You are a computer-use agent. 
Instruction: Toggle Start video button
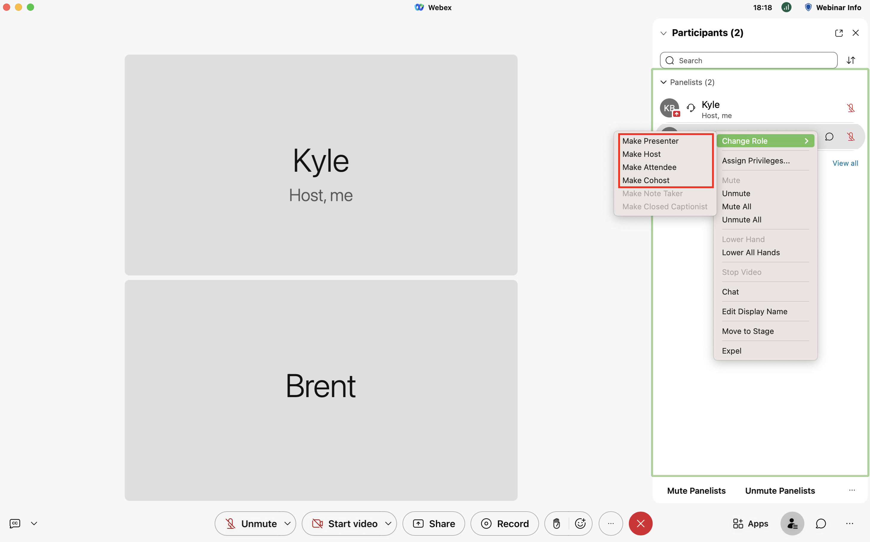344,523
